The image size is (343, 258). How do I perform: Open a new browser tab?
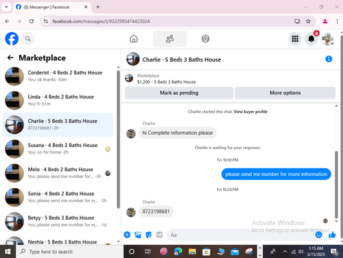98,7
